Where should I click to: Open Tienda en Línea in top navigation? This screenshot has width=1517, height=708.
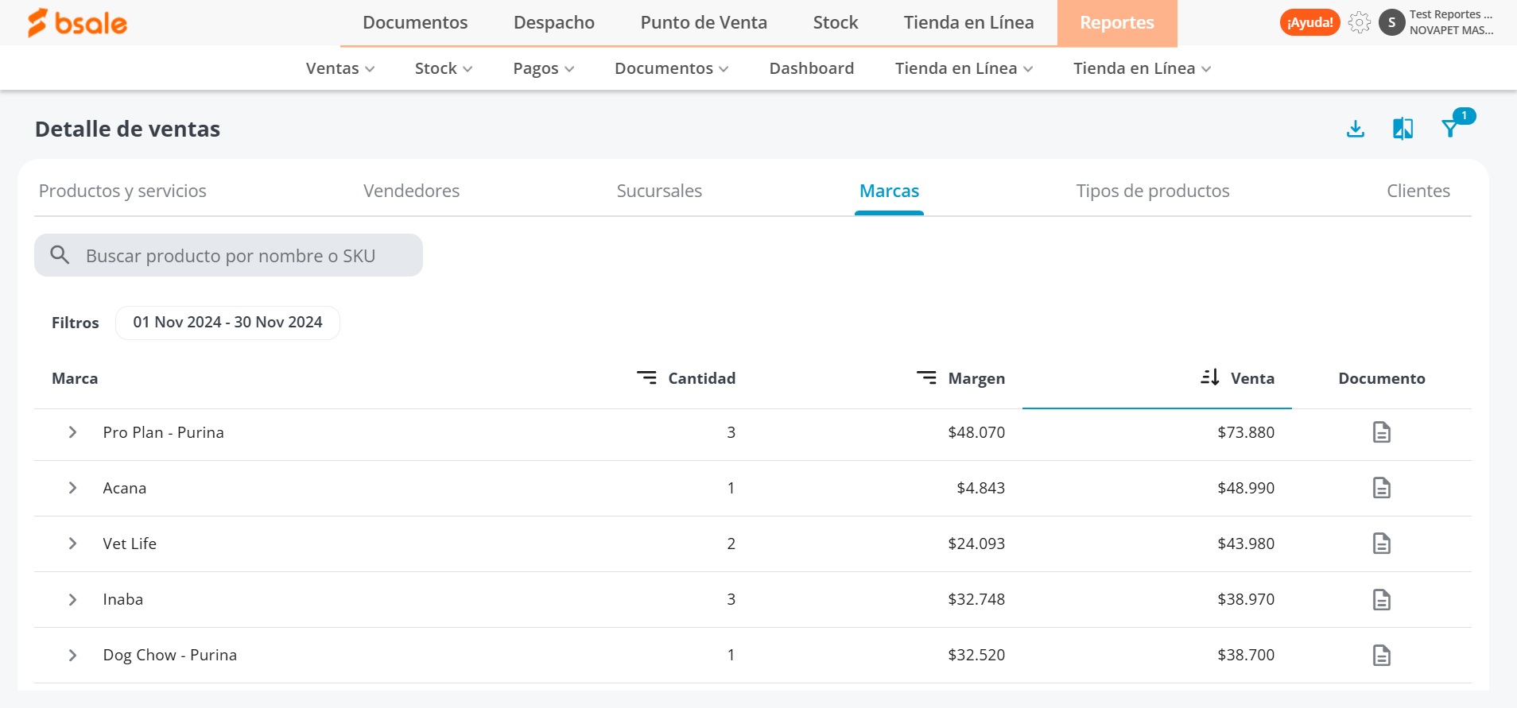pos(968,22)
